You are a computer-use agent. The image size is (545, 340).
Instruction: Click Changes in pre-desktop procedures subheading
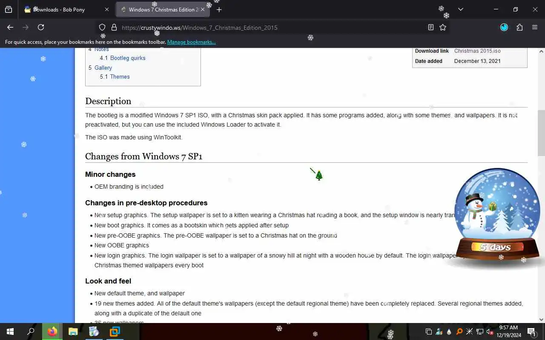(146, 203)
